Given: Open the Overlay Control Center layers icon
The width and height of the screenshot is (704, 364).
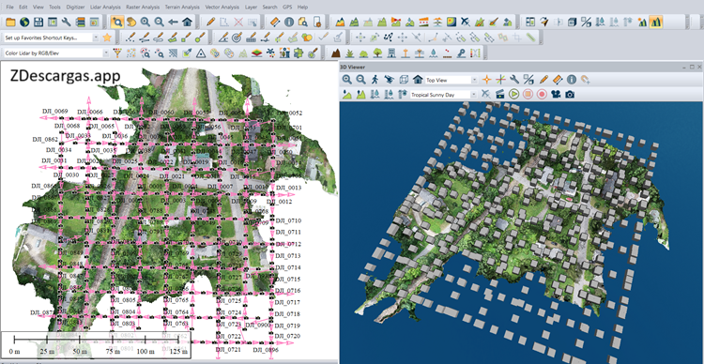Looking at the screenshot, I should [80, 22].
